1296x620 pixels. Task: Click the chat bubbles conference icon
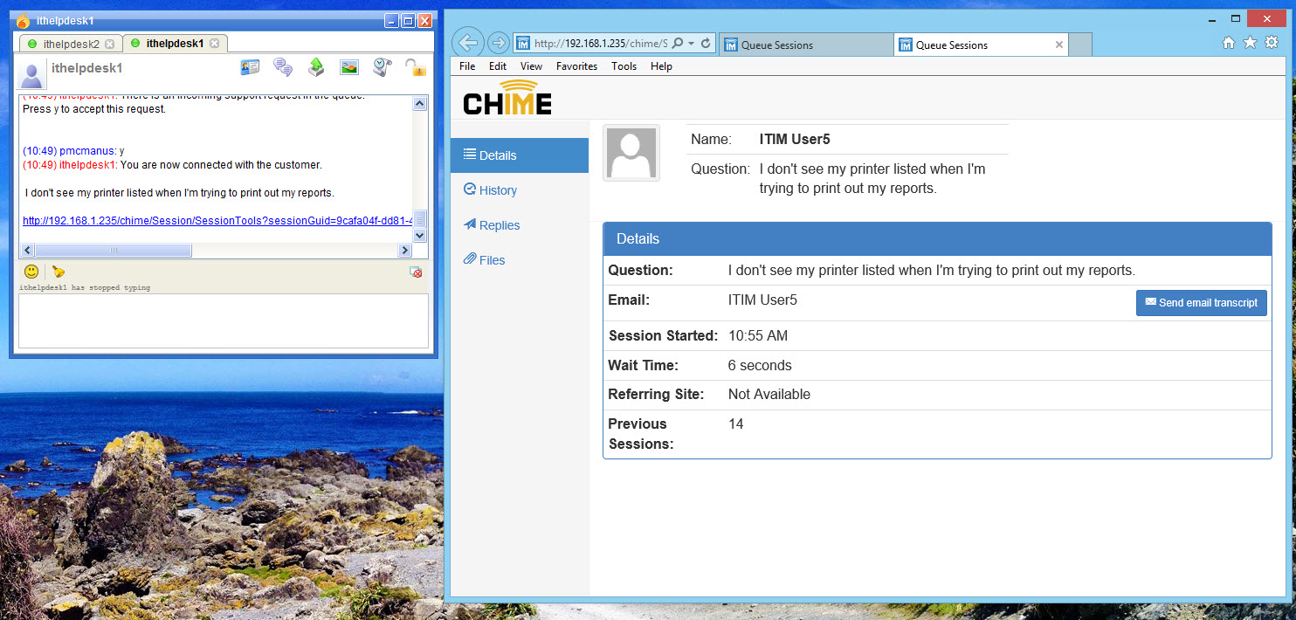click(283, 67)
